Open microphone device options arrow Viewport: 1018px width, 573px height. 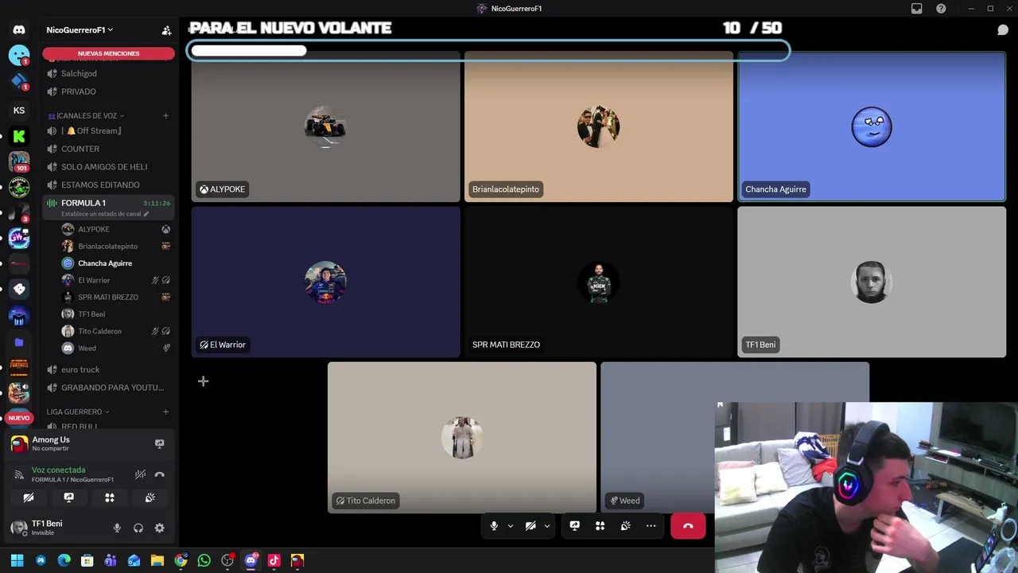click(510, 525)
